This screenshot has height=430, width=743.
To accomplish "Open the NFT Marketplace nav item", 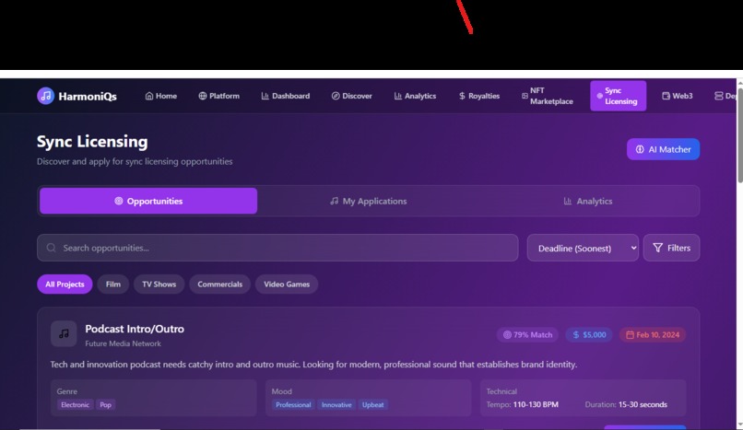I will 548,96.
